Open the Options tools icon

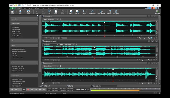tap(109, 12)
